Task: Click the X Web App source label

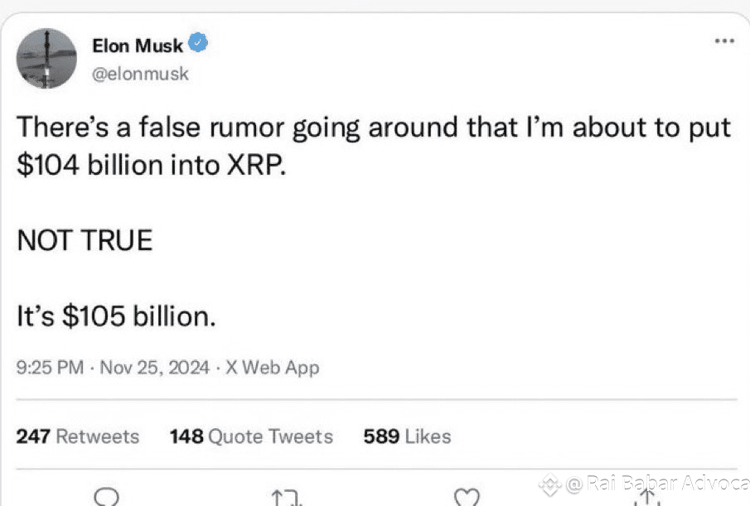Action: click(273, 367)
